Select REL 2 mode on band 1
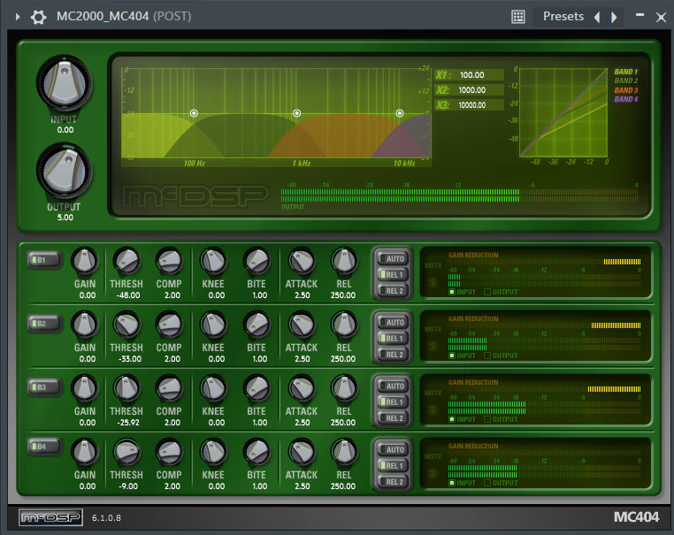Image resolution: width=674 pixels, height=535 pixels. click(x=393, y=291)
